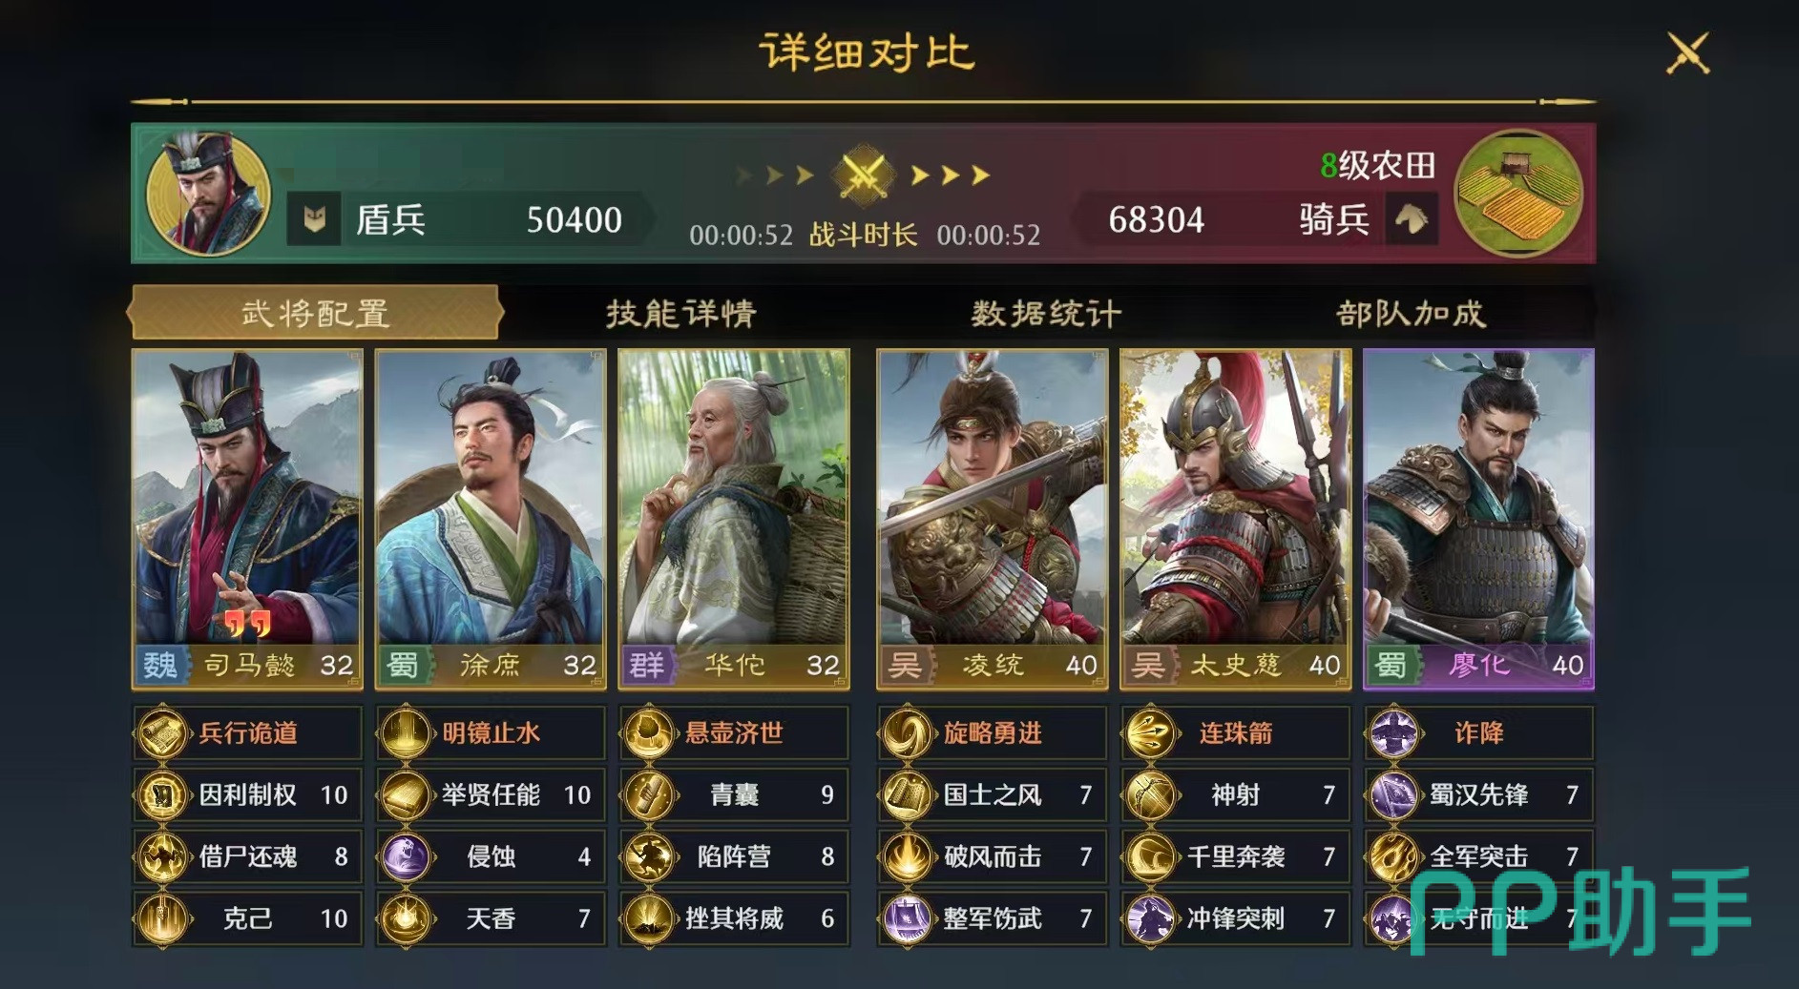This screenshot has width=1799, height=989.
Task: Select the 武将配置 tab
Action: [315, 312]
